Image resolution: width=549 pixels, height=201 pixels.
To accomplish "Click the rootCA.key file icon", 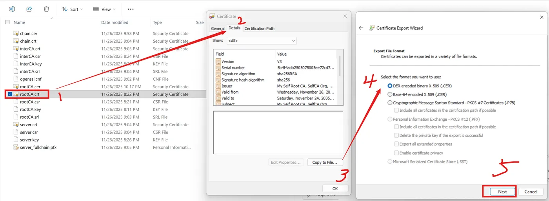I will pyautogui.click(x=16, y=110).
